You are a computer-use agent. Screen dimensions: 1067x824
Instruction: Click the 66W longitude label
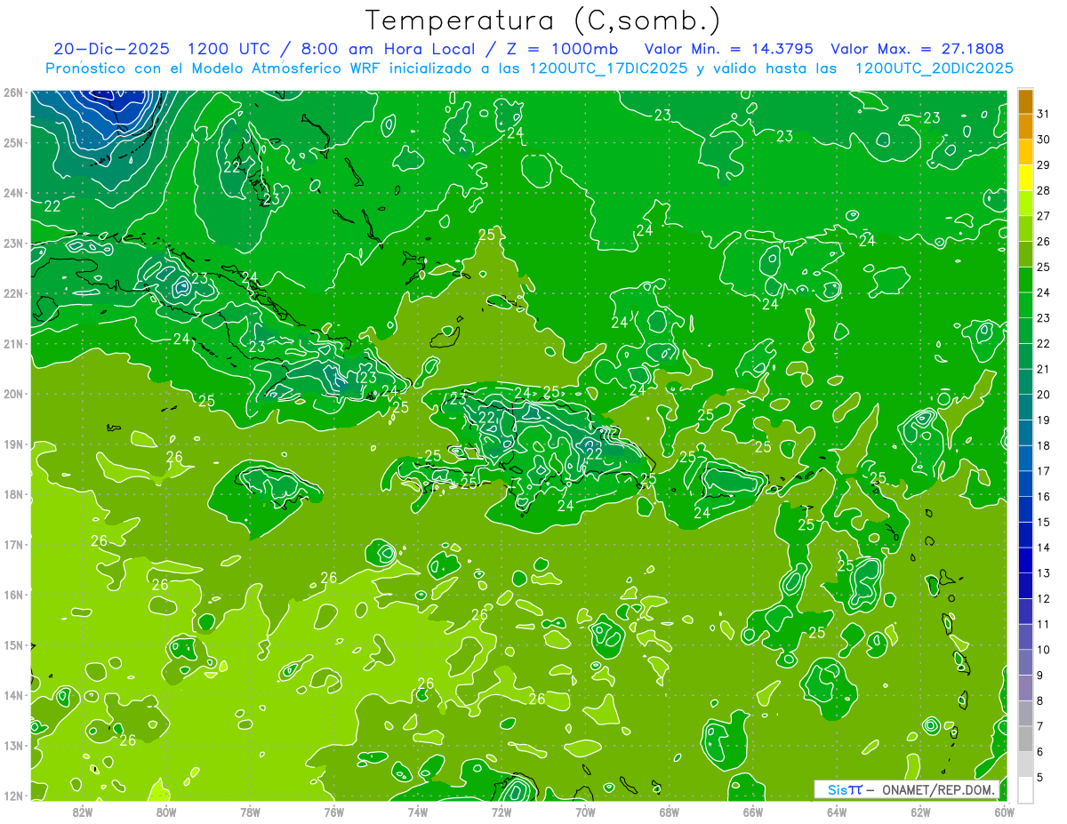coord(753,812)
